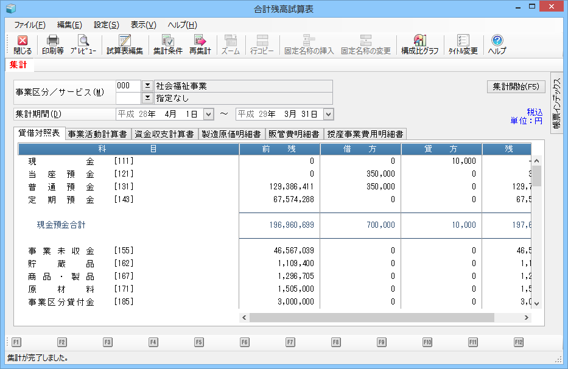568x369 pixels.
Task: Switch to the 事業活動計算書 tab
Action: point(97,134)
